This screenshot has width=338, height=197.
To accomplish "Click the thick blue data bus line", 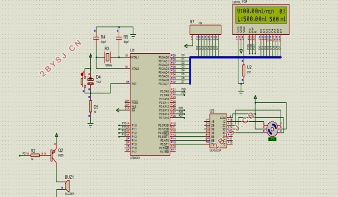I will point(235,57).
